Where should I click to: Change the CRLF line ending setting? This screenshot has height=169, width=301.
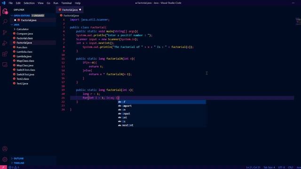(x=291, y=168)
